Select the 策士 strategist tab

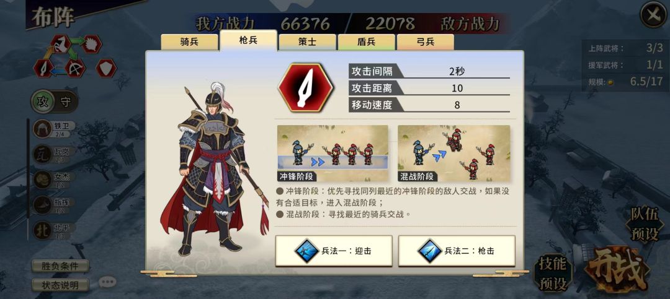307,42
